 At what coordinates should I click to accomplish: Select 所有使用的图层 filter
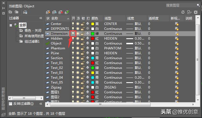34,36
